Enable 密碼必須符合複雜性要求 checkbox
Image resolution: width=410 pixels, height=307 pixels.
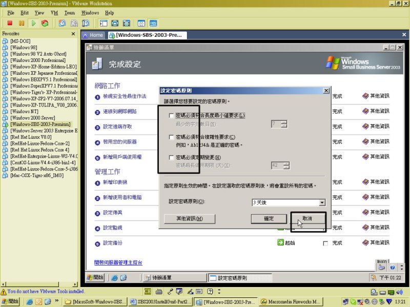coord(171,137)
